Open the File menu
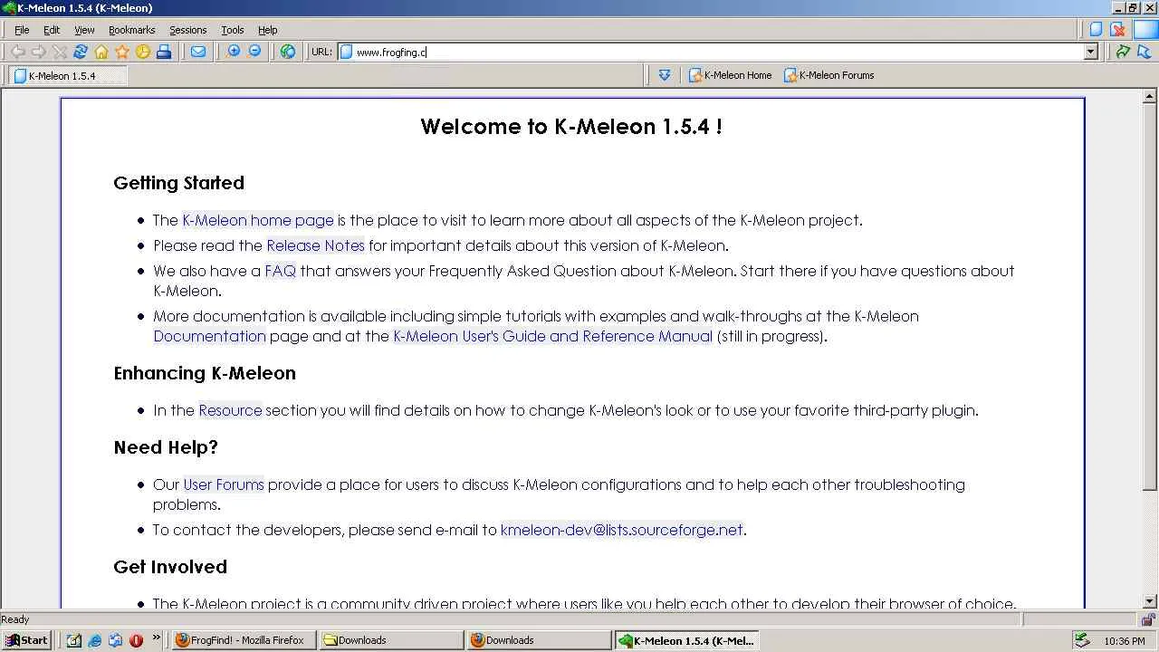1159x652 pixels. [x=22, y=30]
